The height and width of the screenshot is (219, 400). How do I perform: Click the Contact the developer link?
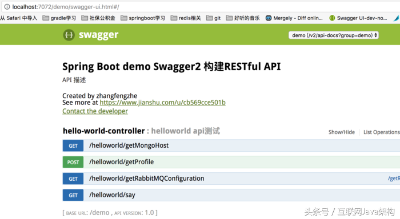click(95, 111)
